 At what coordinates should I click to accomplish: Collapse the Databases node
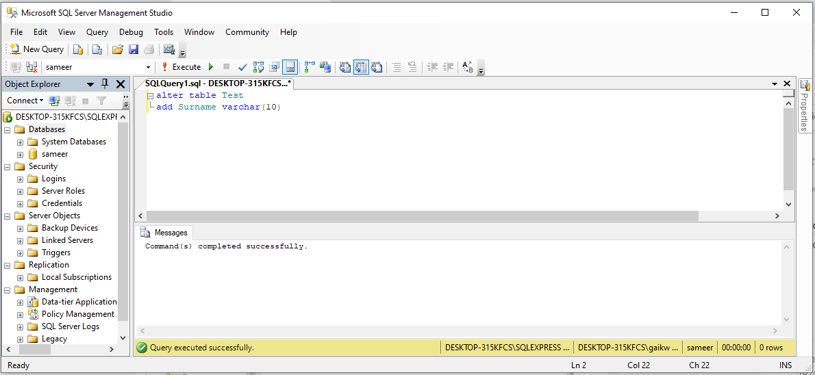[x=8, y=129]
